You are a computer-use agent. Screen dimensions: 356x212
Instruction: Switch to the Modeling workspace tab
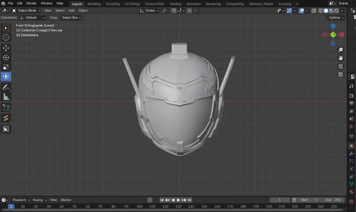tap(94, 4)
